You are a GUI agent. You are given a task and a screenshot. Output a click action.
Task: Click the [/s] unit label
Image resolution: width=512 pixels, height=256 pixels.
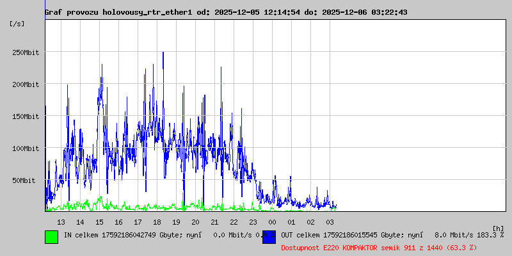[x=17, y=23]
